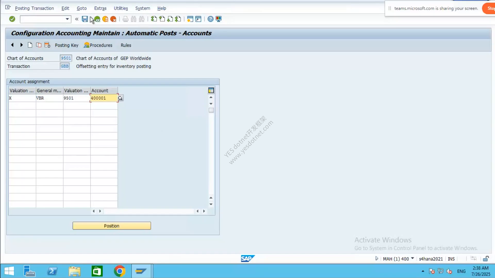
Task: Click the Account field containing 400001
Action: pyautogui.click(x=104, y=98)
